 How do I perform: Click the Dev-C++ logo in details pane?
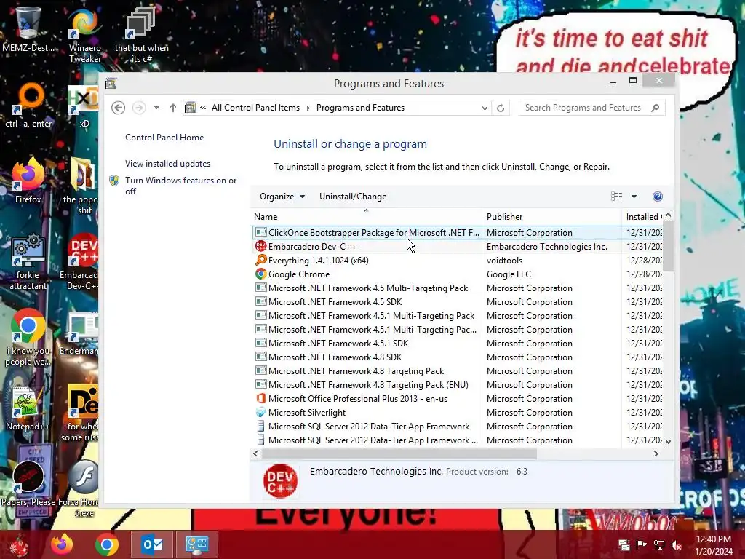(280, 481)
